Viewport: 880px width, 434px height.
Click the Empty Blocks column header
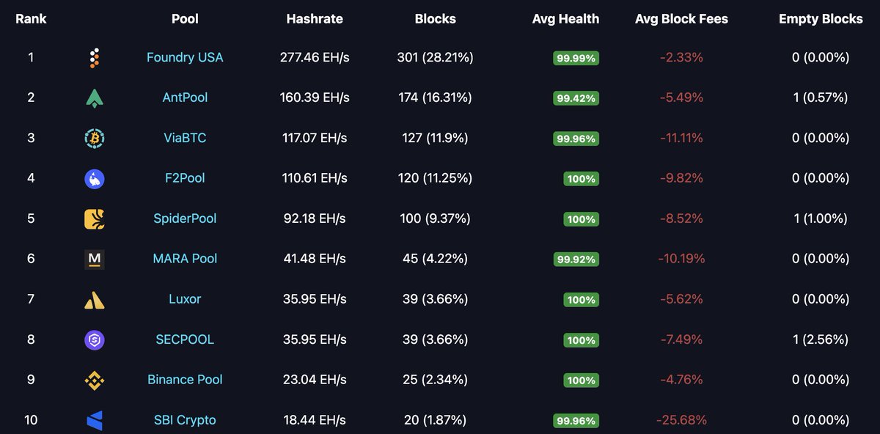pos(821,19)
